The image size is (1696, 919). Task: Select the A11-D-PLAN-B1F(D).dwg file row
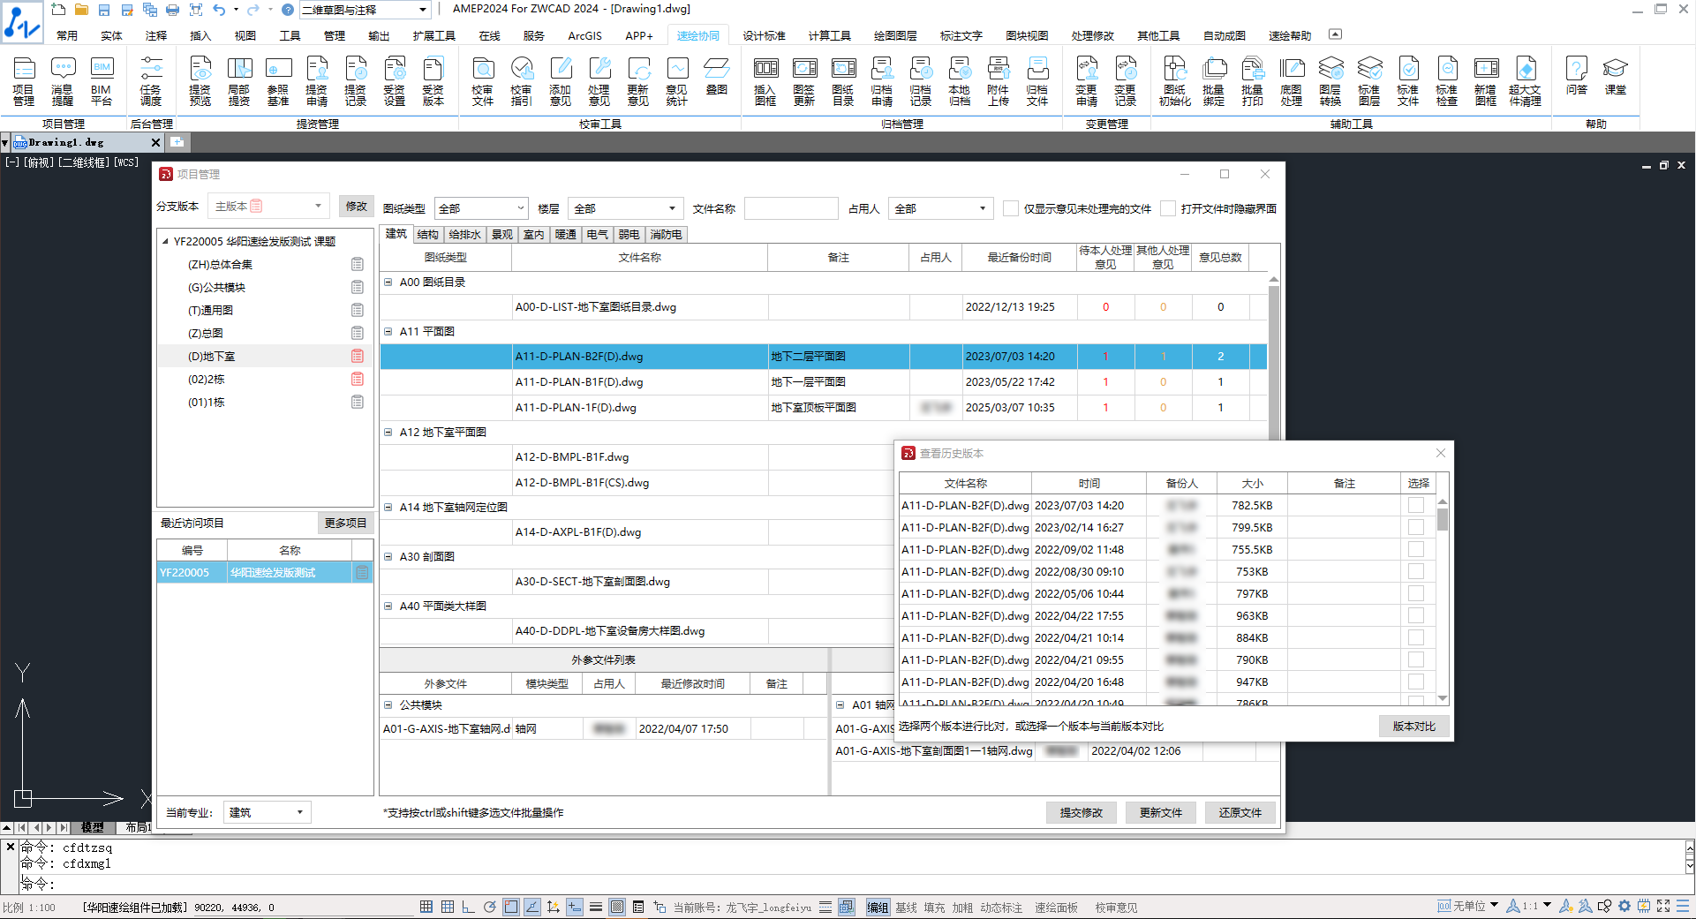[823, 382]
